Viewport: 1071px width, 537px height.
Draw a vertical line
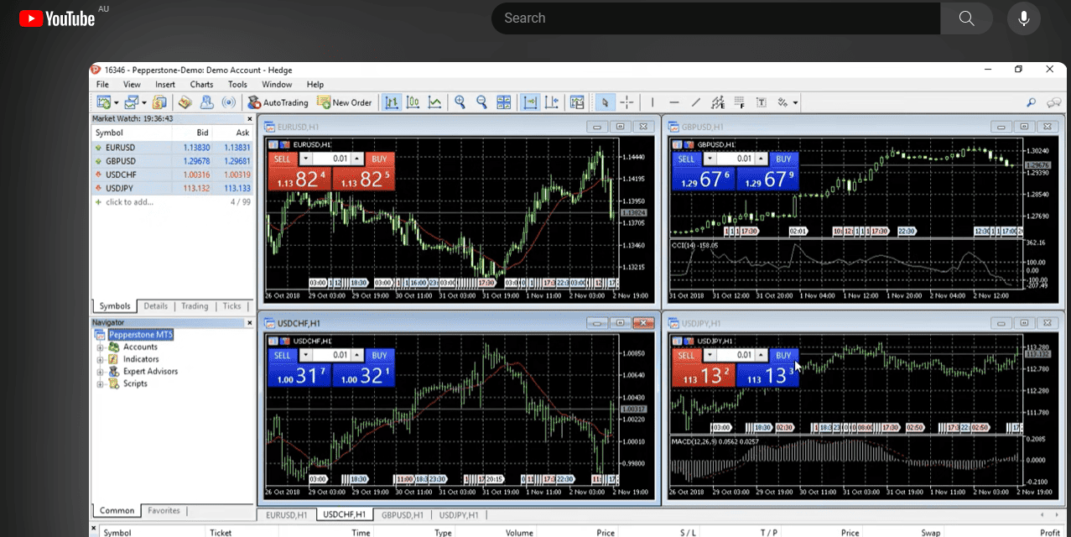652,102
